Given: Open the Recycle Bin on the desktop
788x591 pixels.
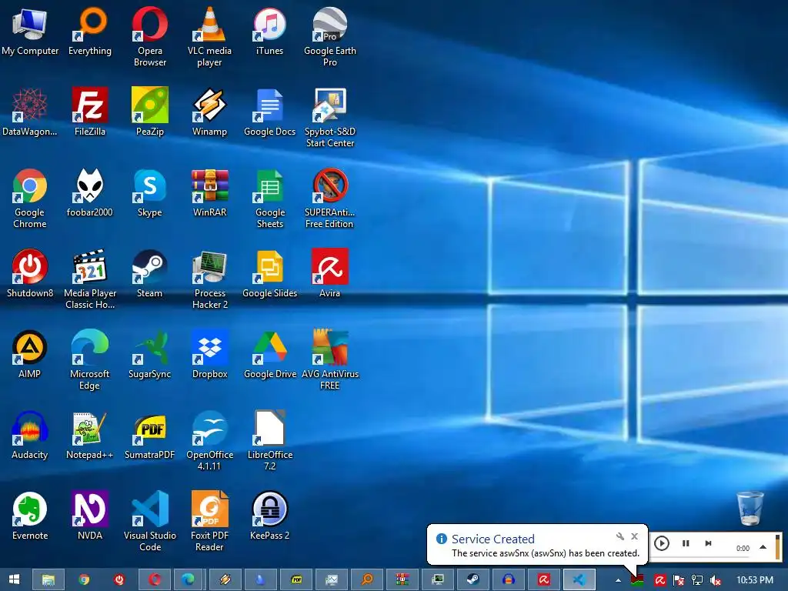Looking at the screenshot, I should (750, 508).
